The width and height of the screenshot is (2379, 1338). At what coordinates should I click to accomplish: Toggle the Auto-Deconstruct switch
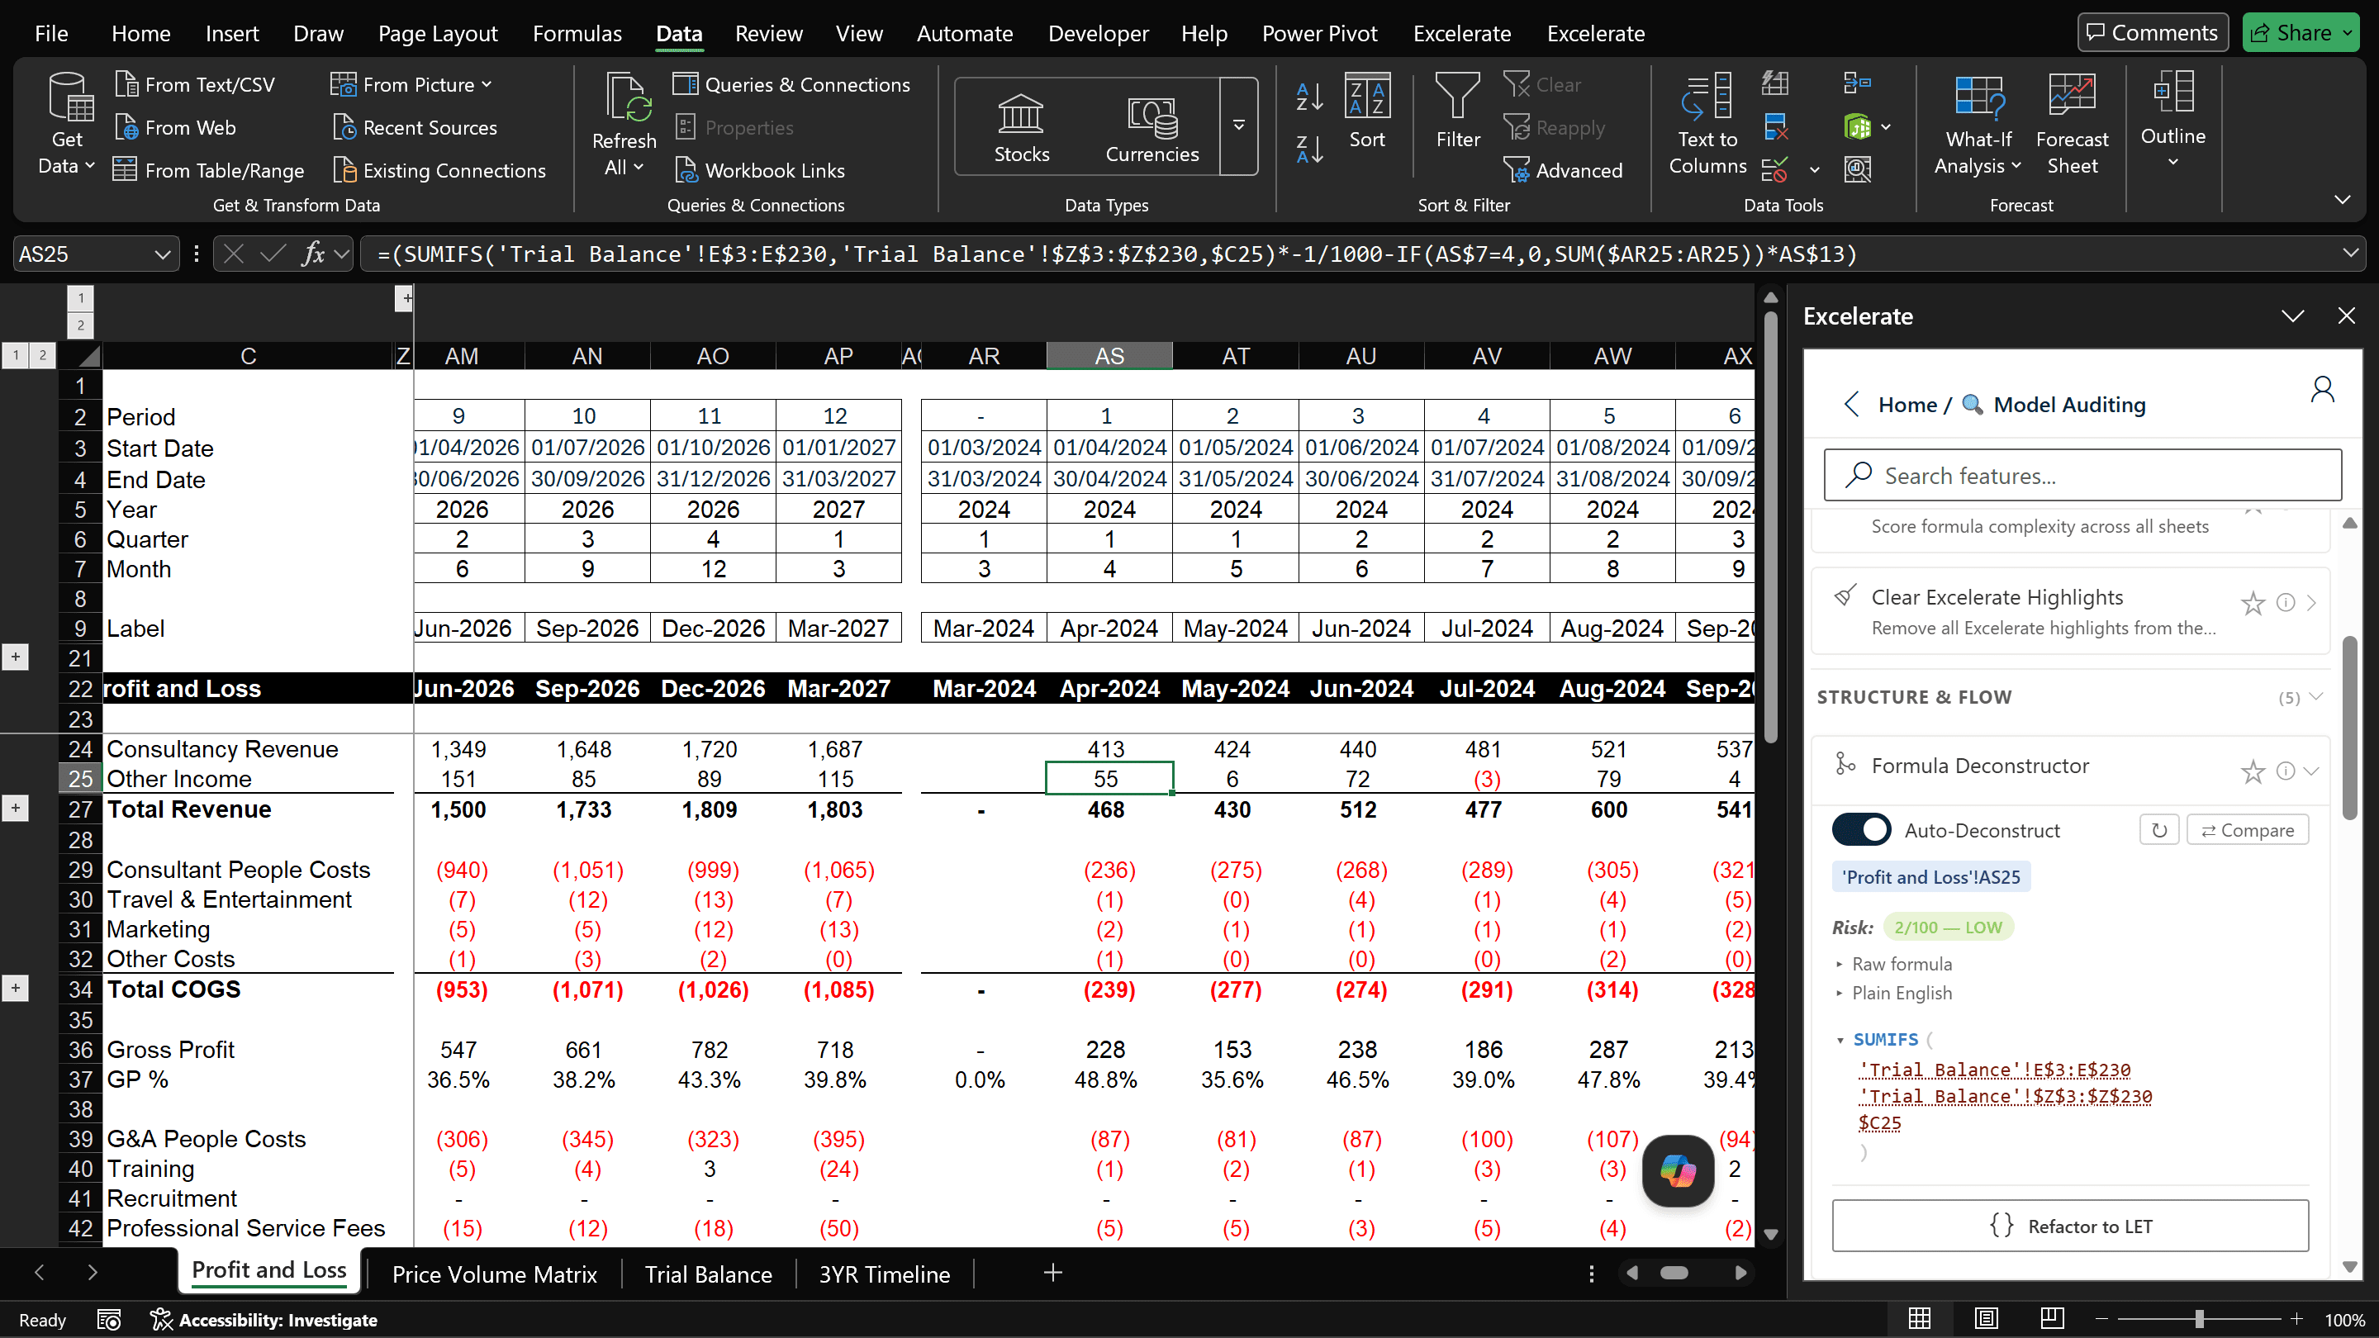pyautogui.click(x=1861, y=830)
